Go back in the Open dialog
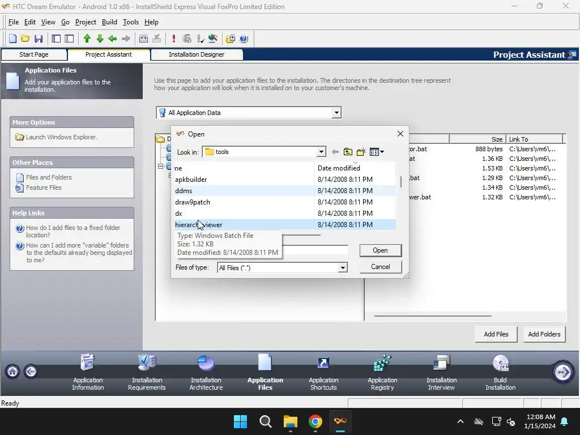This screenshot has width=580, height=435. point(335,152)
